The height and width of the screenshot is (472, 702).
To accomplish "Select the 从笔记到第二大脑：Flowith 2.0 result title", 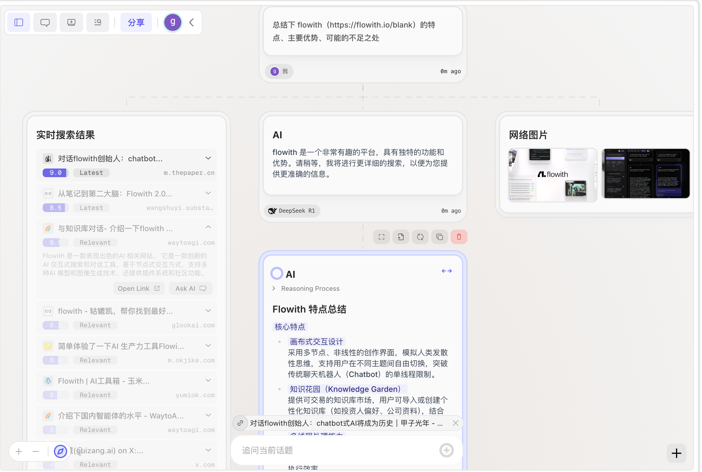I will click(115, 194).
